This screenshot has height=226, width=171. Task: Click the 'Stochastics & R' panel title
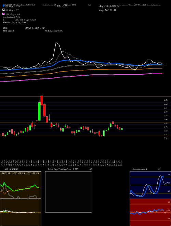(x=140, y=169)
